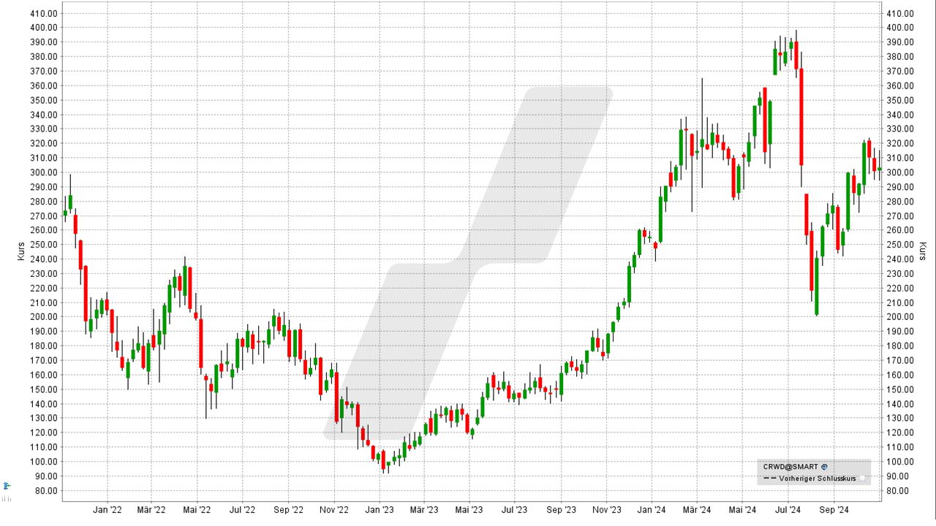
Task: Click the left Kurs axis title
Action: click(21, 251)
